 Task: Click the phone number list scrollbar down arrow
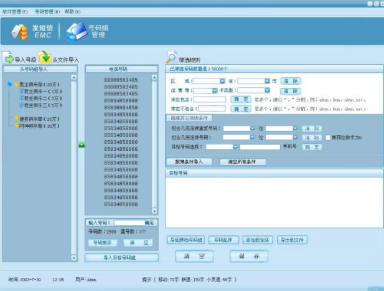[155, 211]
